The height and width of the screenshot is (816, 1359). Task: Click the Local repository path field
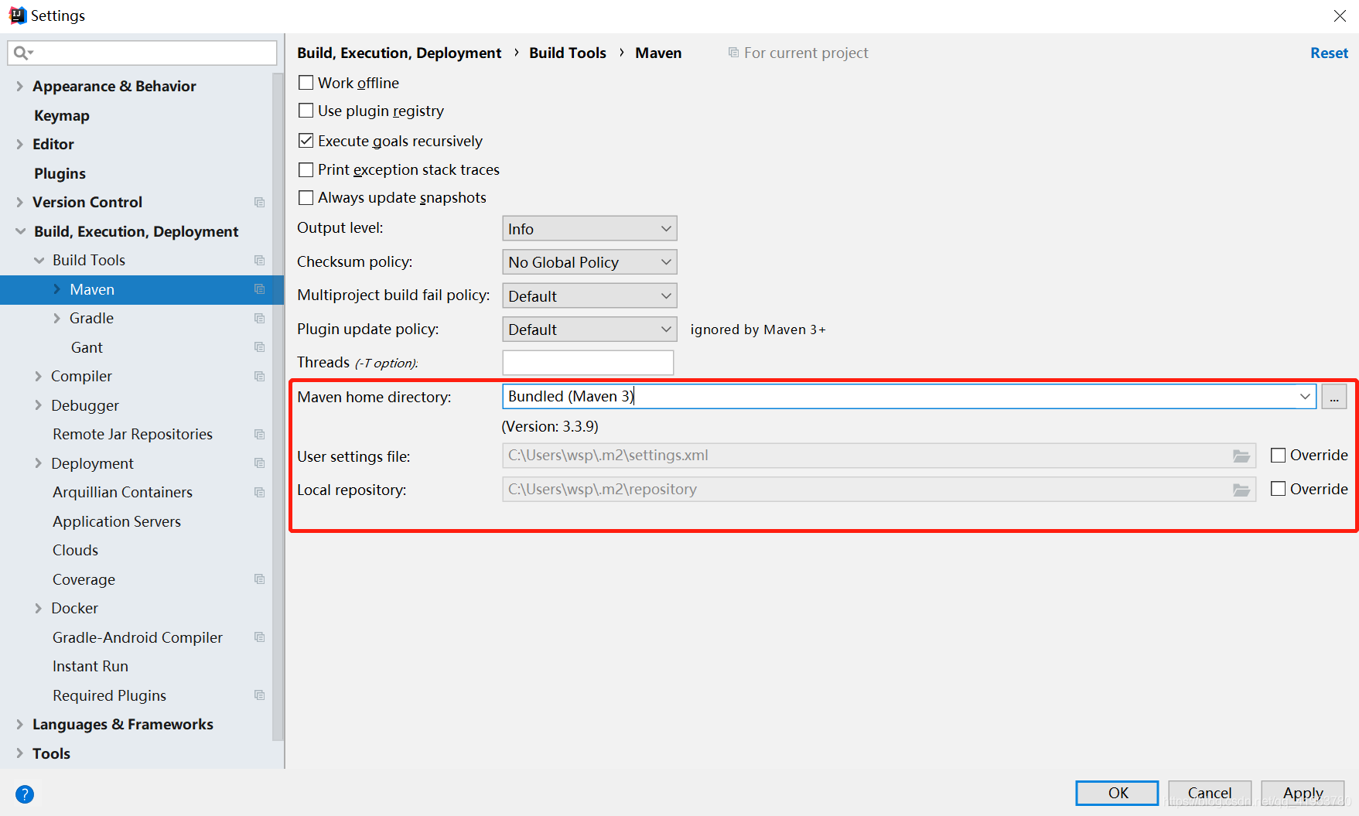tap(878, 489)
